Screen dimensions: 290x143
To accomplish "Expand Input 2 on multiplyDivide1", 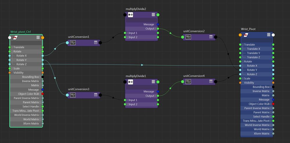I will tap(127, 104).
